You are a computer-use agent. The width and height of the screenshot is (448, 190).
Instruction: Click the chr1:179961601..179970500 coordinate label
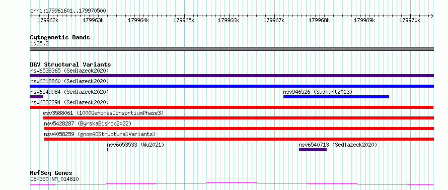pyautogui.click(x=68, y=11)
